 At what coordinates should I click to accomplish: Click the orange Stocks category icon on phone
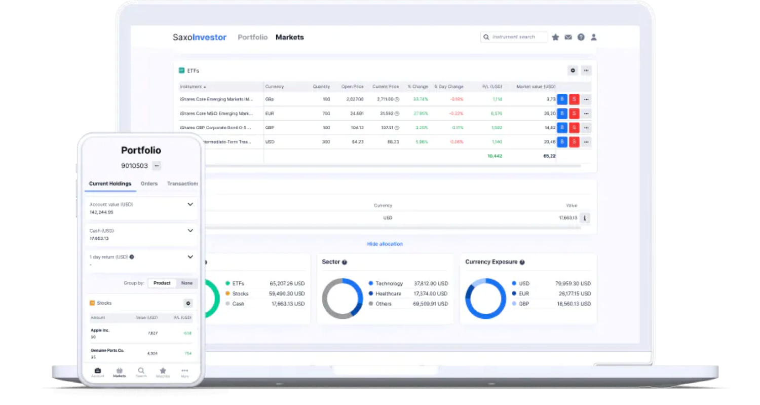tap(92, 303)
